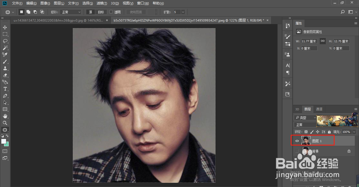This screenshot has width=359, height=187.
Task: Choose Subtract from Selection mode
Action: [x=35, y=12]
